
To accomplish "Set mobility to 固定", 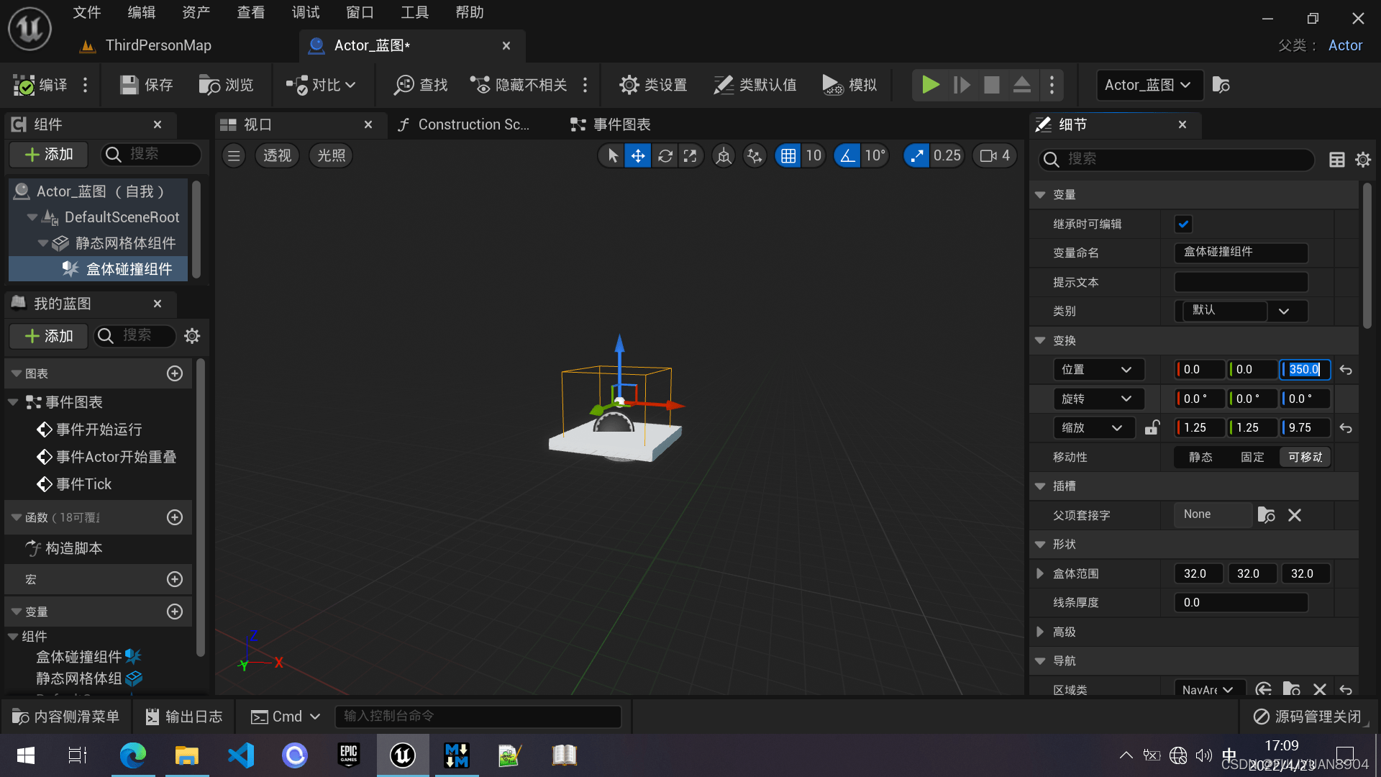I will [x=1252, y=457].
